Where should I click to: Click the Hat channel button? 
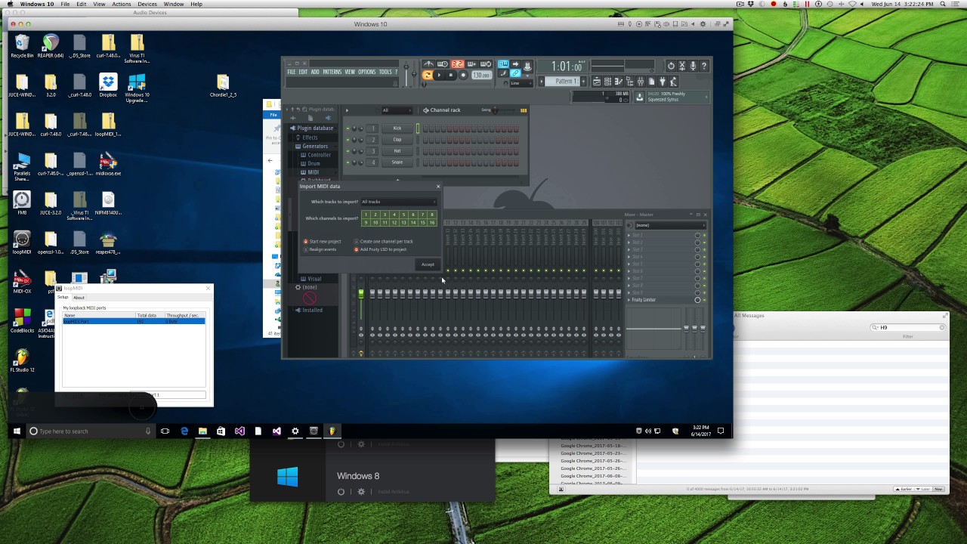point(397,151)
